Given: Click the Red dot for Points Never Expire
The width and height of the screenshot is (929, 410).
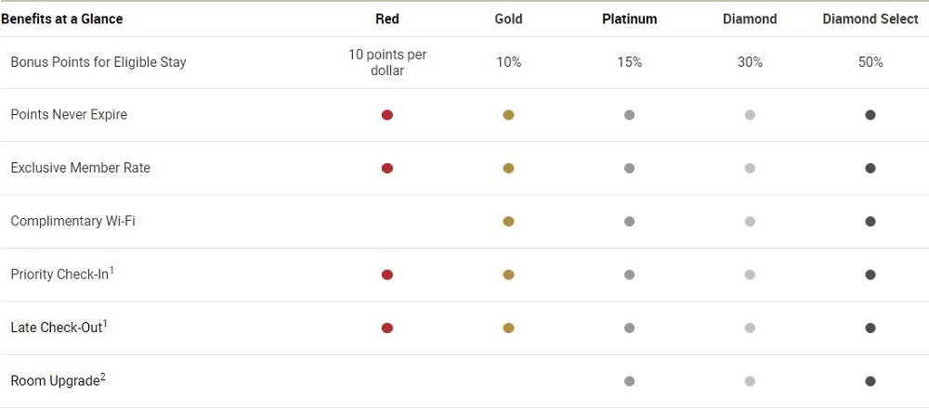Looking at the screenshot, I should click(386, 115).
